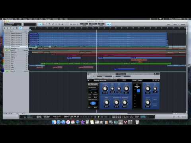Switch to the Song page button

[x=175, y=25]
